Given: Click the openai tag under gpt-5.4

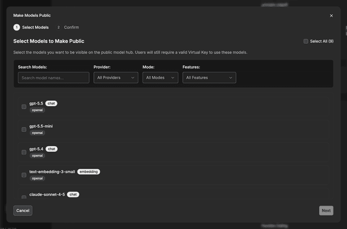Looking at the screenshot, I should 37,155.
